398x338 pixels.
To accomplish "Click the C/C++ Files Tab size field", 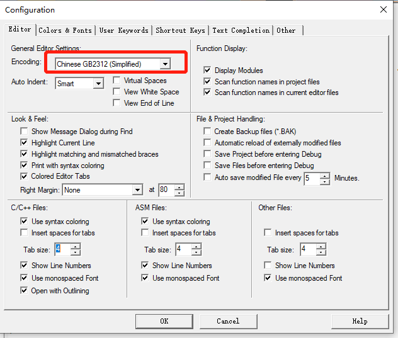I will (x=63, y=249).
